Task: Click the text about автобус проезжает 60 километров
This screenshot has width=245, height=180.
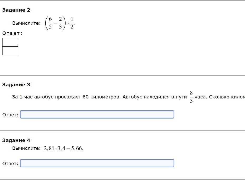Action: coord(66,97)
